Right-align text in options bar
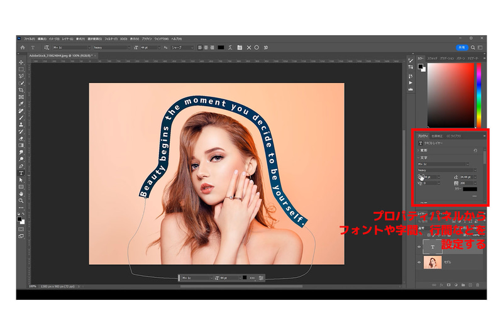The width and height of the screenshot is (503, 335). (x=212, y=47)
